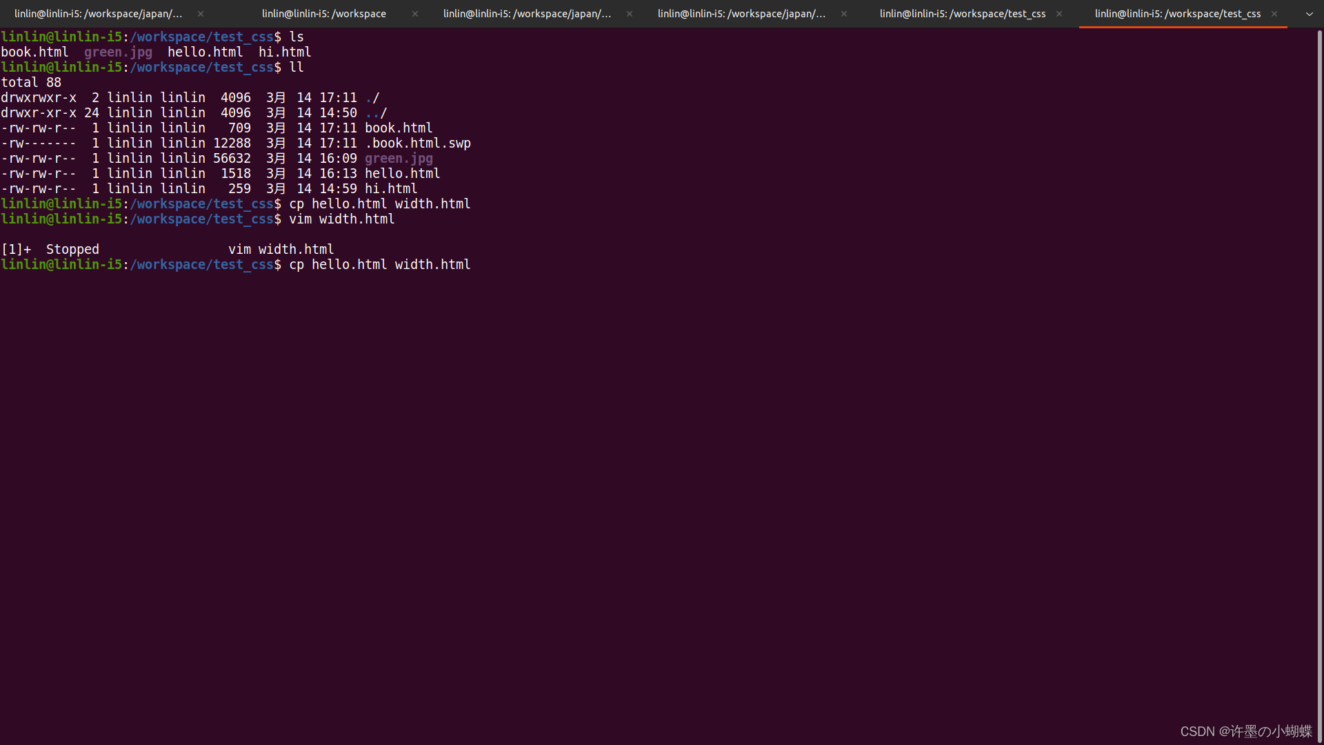Switch to the inactive /workspace/test_css tab
This screenshot has height=745, width=1324.
(x=962, y=14)
